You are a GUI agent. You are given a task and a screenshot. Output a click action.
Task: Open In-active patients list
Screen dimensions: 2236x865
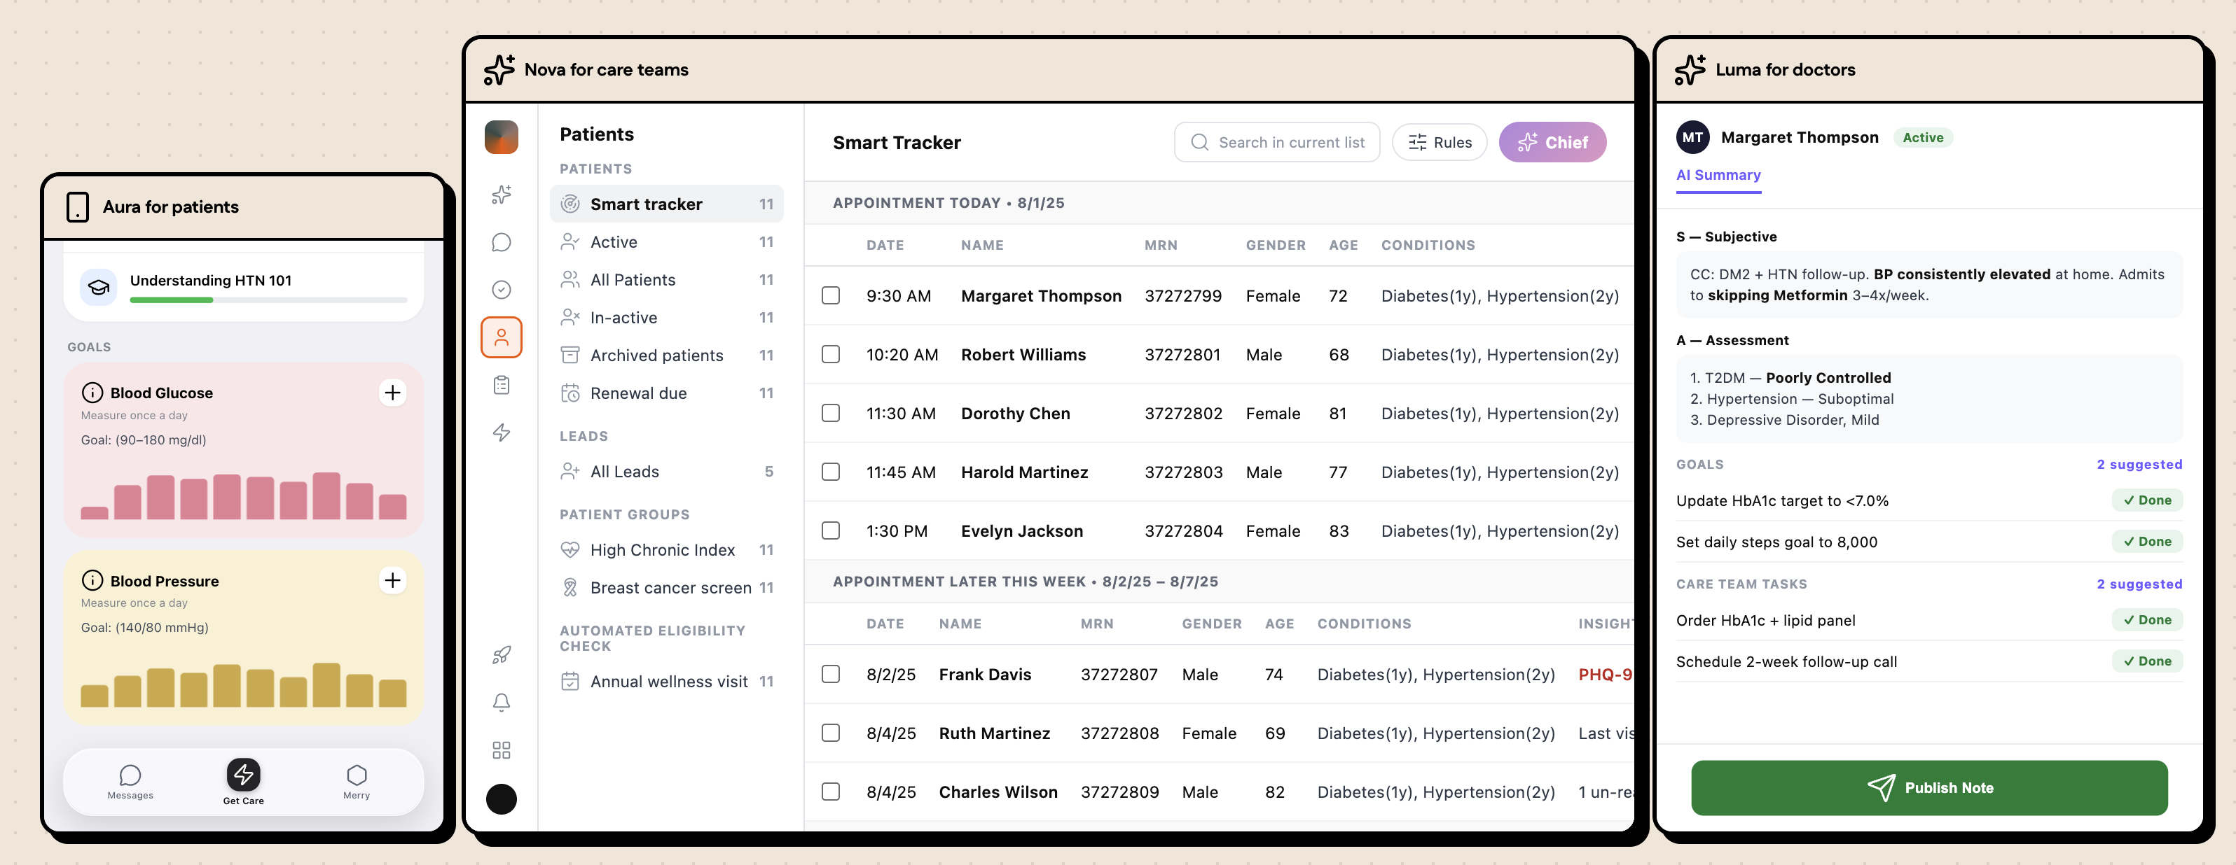tap(667, 318)
